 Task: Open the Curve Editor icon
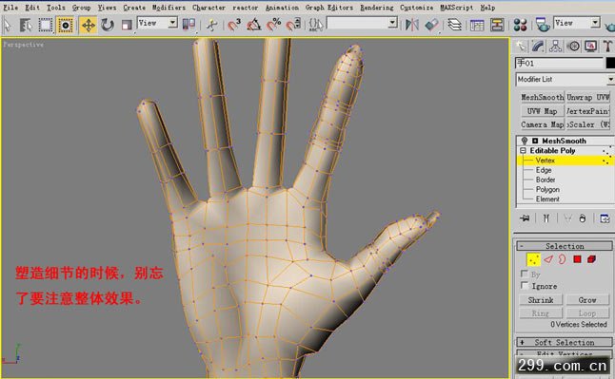(x=477, y=25)
